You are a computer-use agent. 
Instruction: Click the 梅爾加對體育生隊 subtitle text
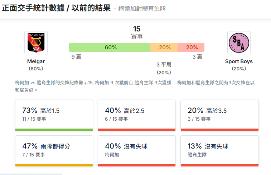(x=142, y=9)
